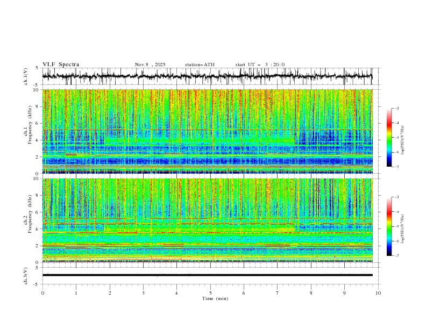Click the "3" tick on the Time axis

(x=143, y=293)
